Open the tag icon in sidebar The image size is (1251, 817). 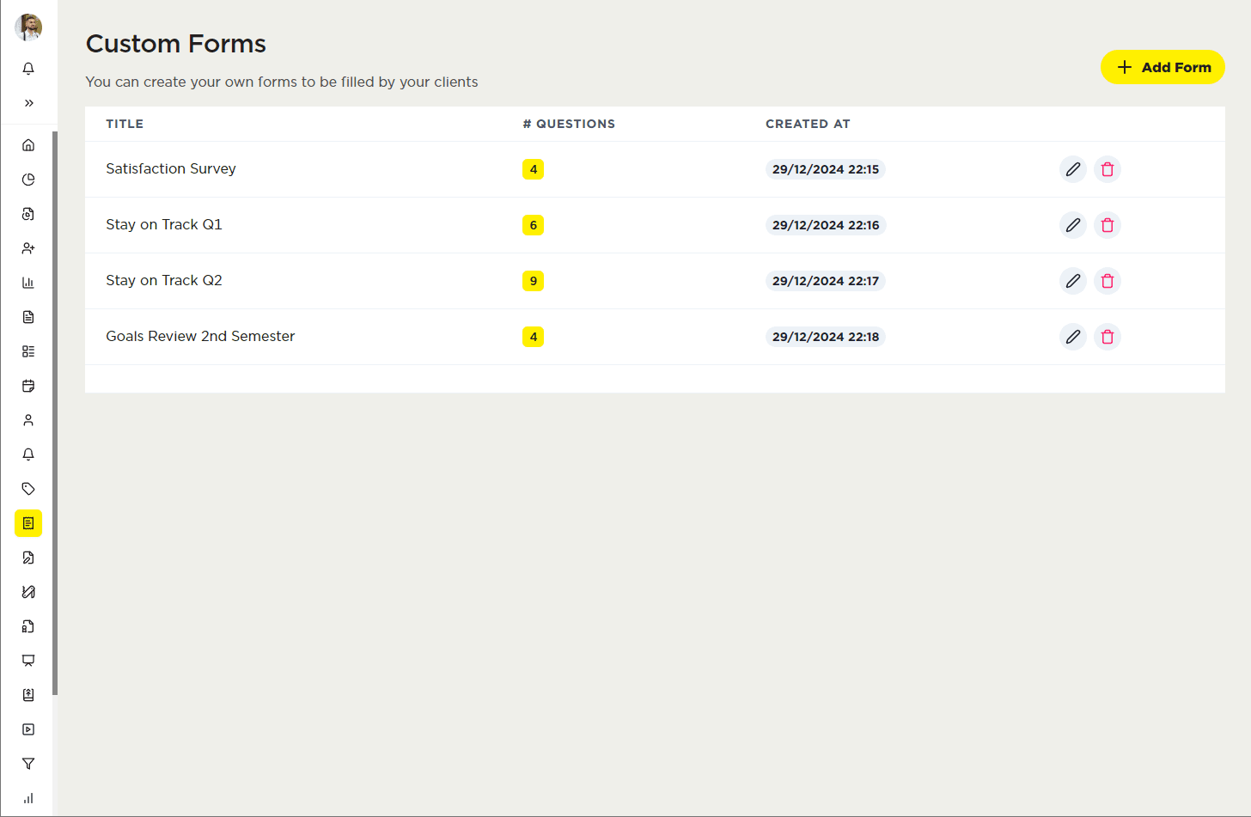coord(28,489)
